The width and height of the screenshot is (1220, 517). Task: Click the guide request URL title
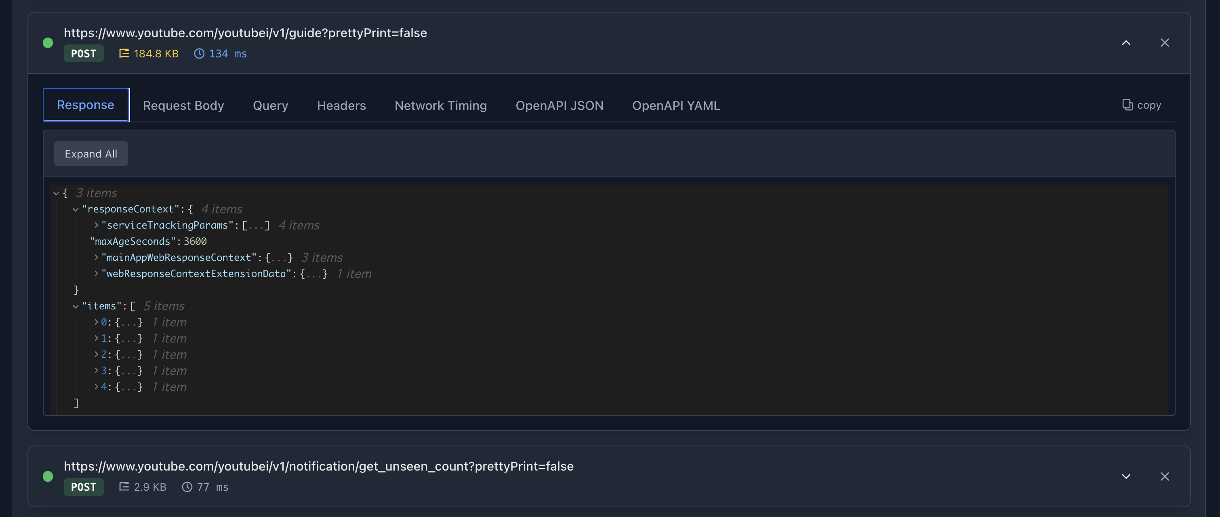point(245,33)
